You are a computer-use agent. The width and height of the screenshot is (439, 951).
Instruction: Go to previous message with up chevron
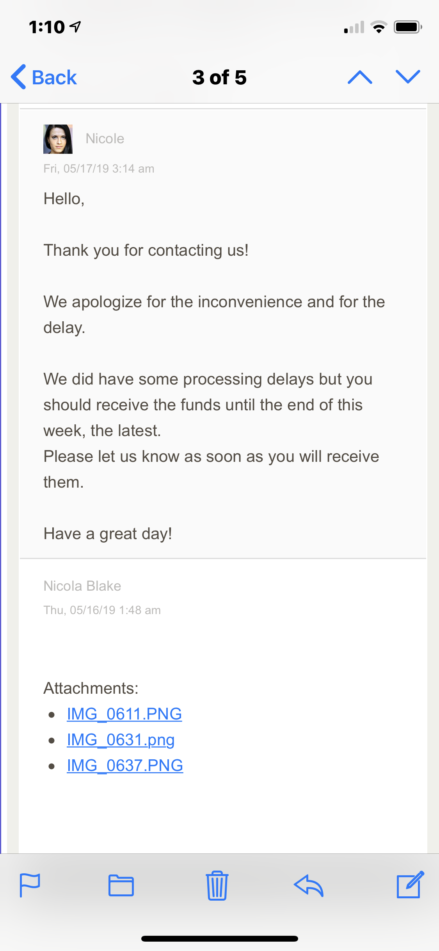(x=360, y=77)
